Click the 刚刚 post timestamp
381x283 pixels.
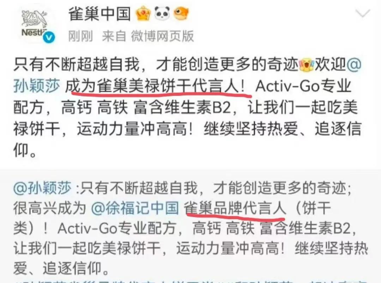(x=81, y=36)
